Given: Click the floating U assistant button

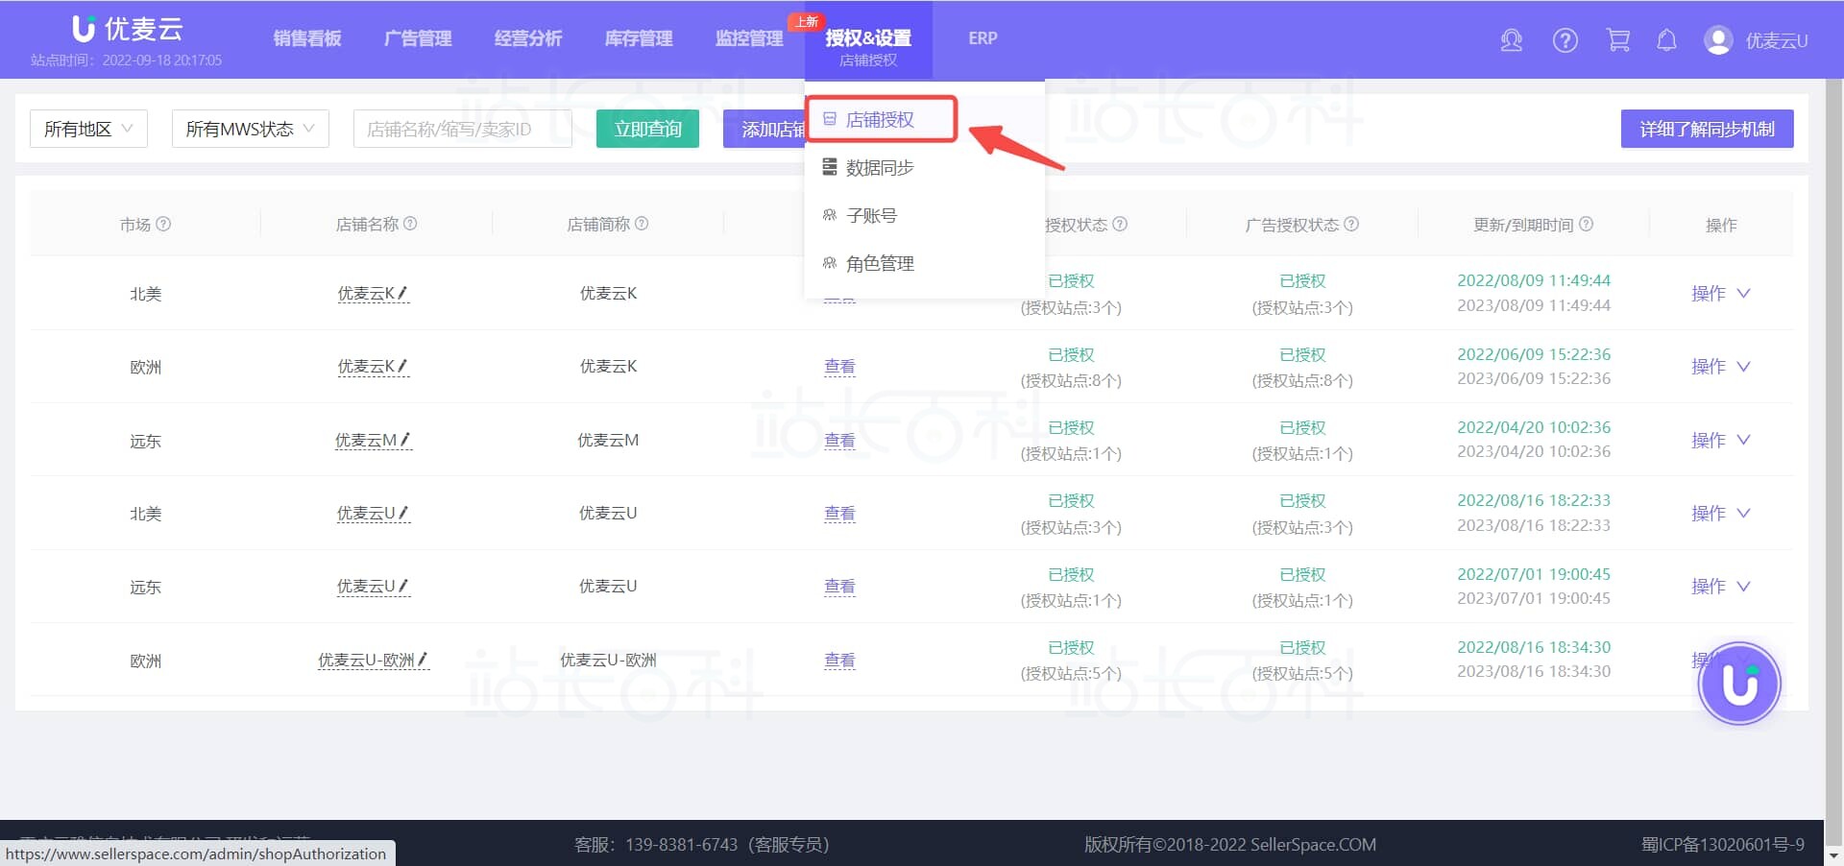Looking at the screenshot, I should pos(1738,684).
